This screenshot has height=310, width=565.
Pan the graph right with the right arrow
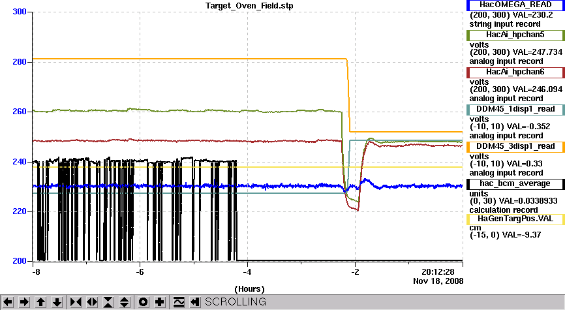pyautogui.click(x=25, y=302)
